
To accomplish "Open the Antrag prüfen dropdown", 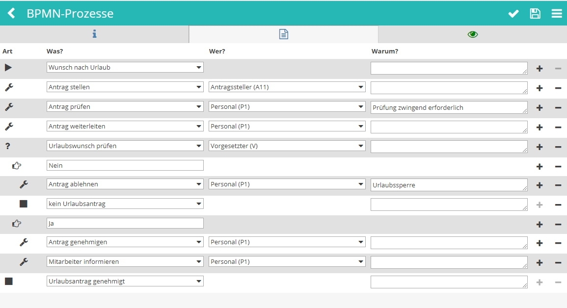I will (x=125, y=106).
